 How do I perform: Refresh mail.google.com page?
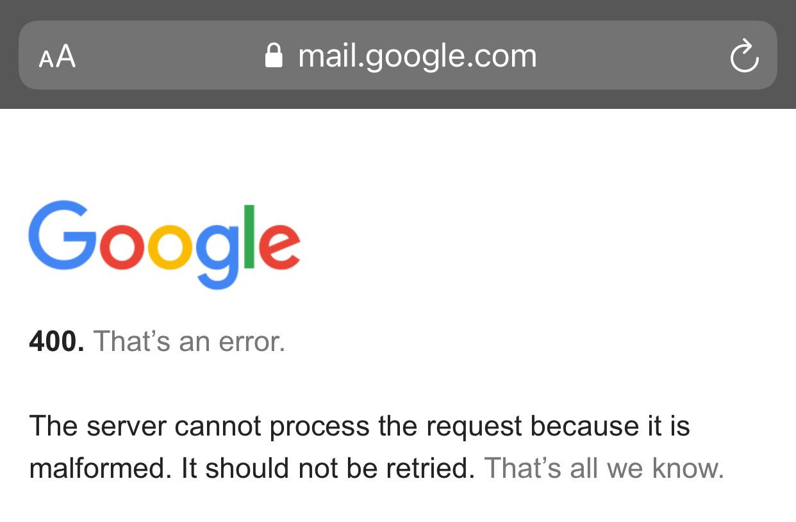coord(745,56)
